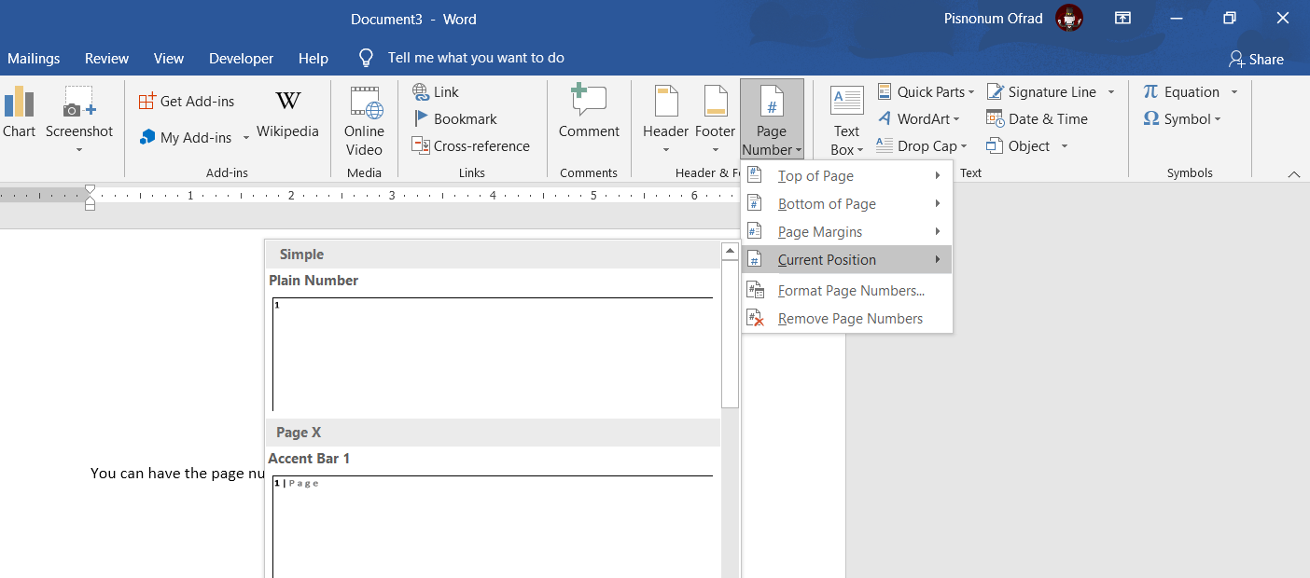The height and width of the screenshot is (578, 1310).
Task: Add a new Comment
Action: (589, 112)
